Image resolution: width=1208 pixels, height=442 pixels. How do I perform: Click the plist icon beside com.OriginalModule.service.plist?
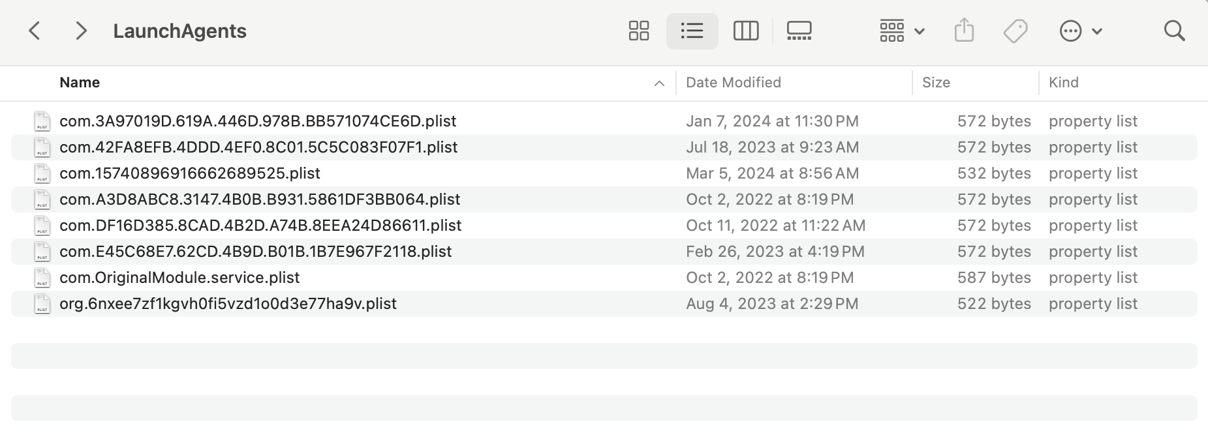tap(42, 277)
